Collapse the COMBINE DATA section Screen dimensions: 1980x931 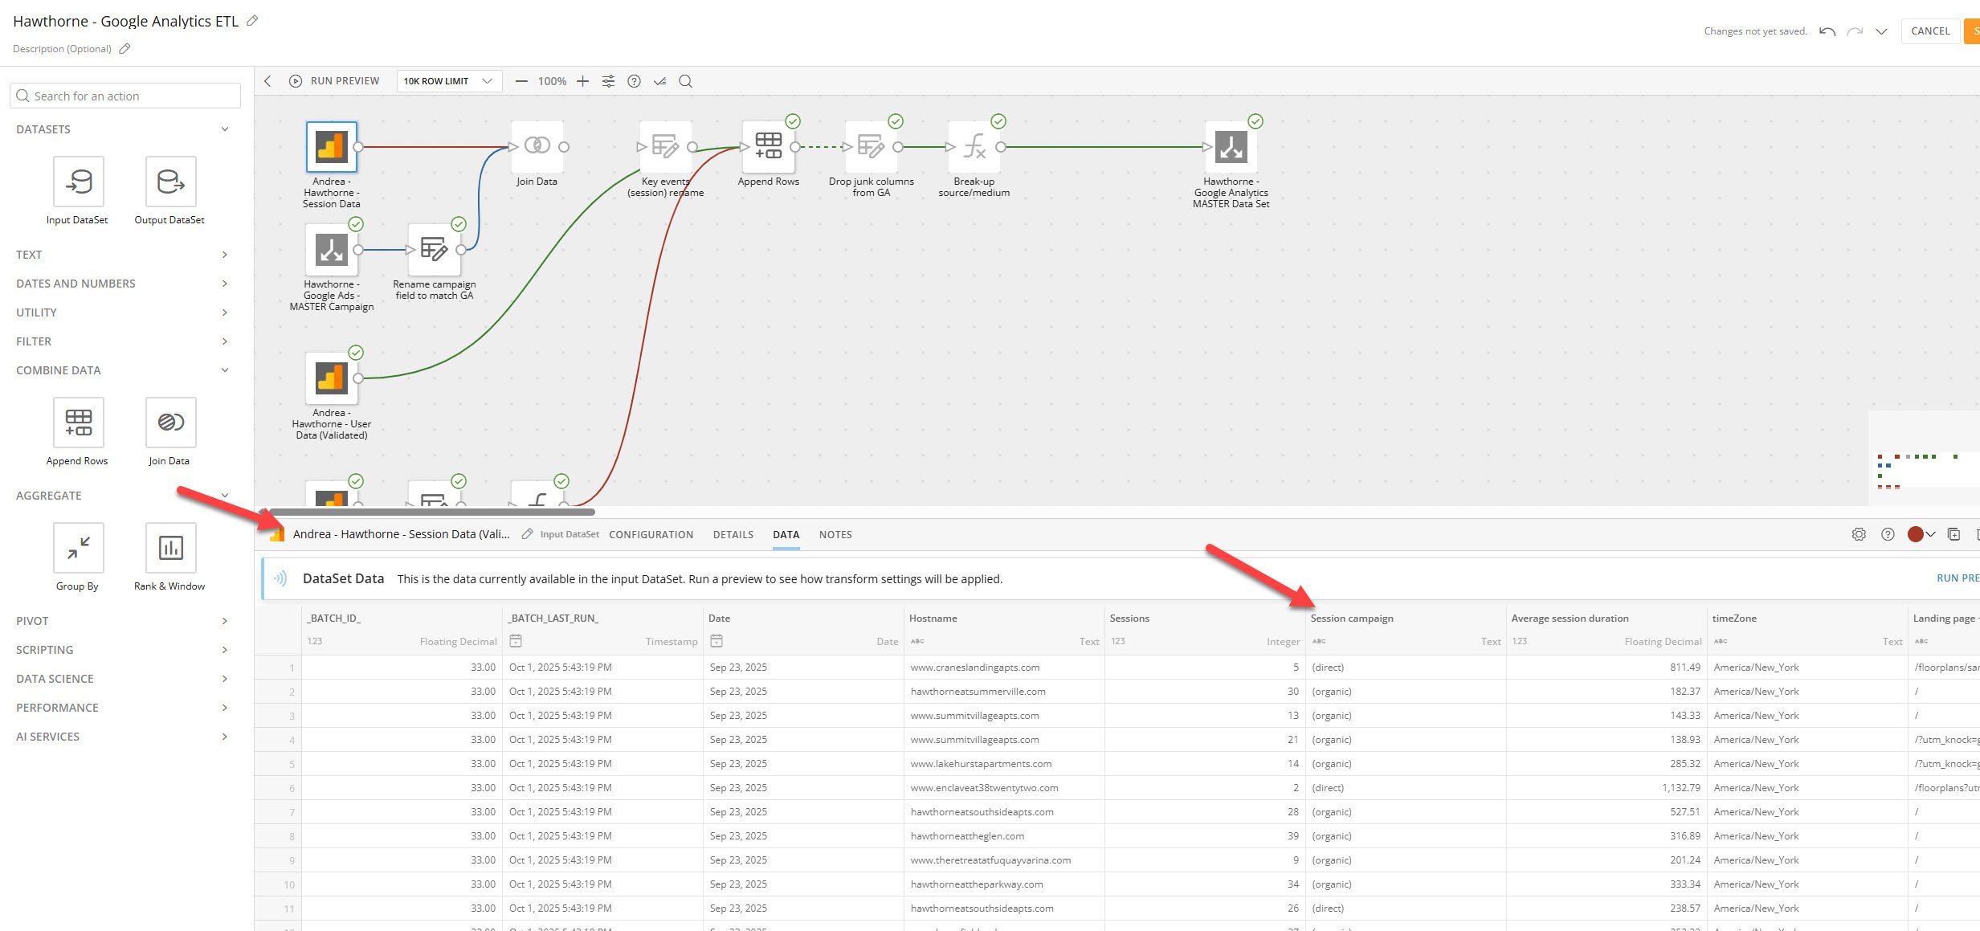tap(122, 370)
